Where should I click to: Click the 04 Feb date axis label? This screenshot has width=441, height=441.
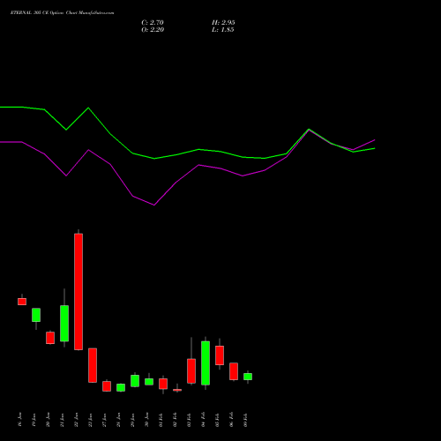point(203,420)
